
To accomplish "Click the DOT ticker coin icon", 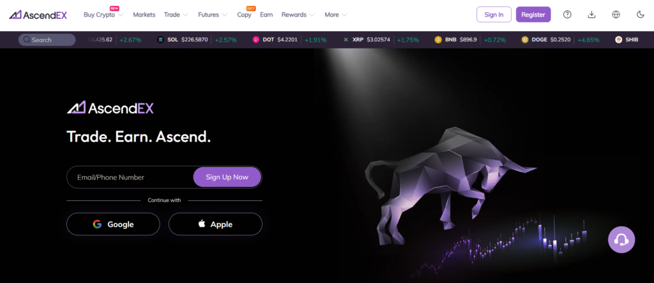I will [x=256, y=40].
